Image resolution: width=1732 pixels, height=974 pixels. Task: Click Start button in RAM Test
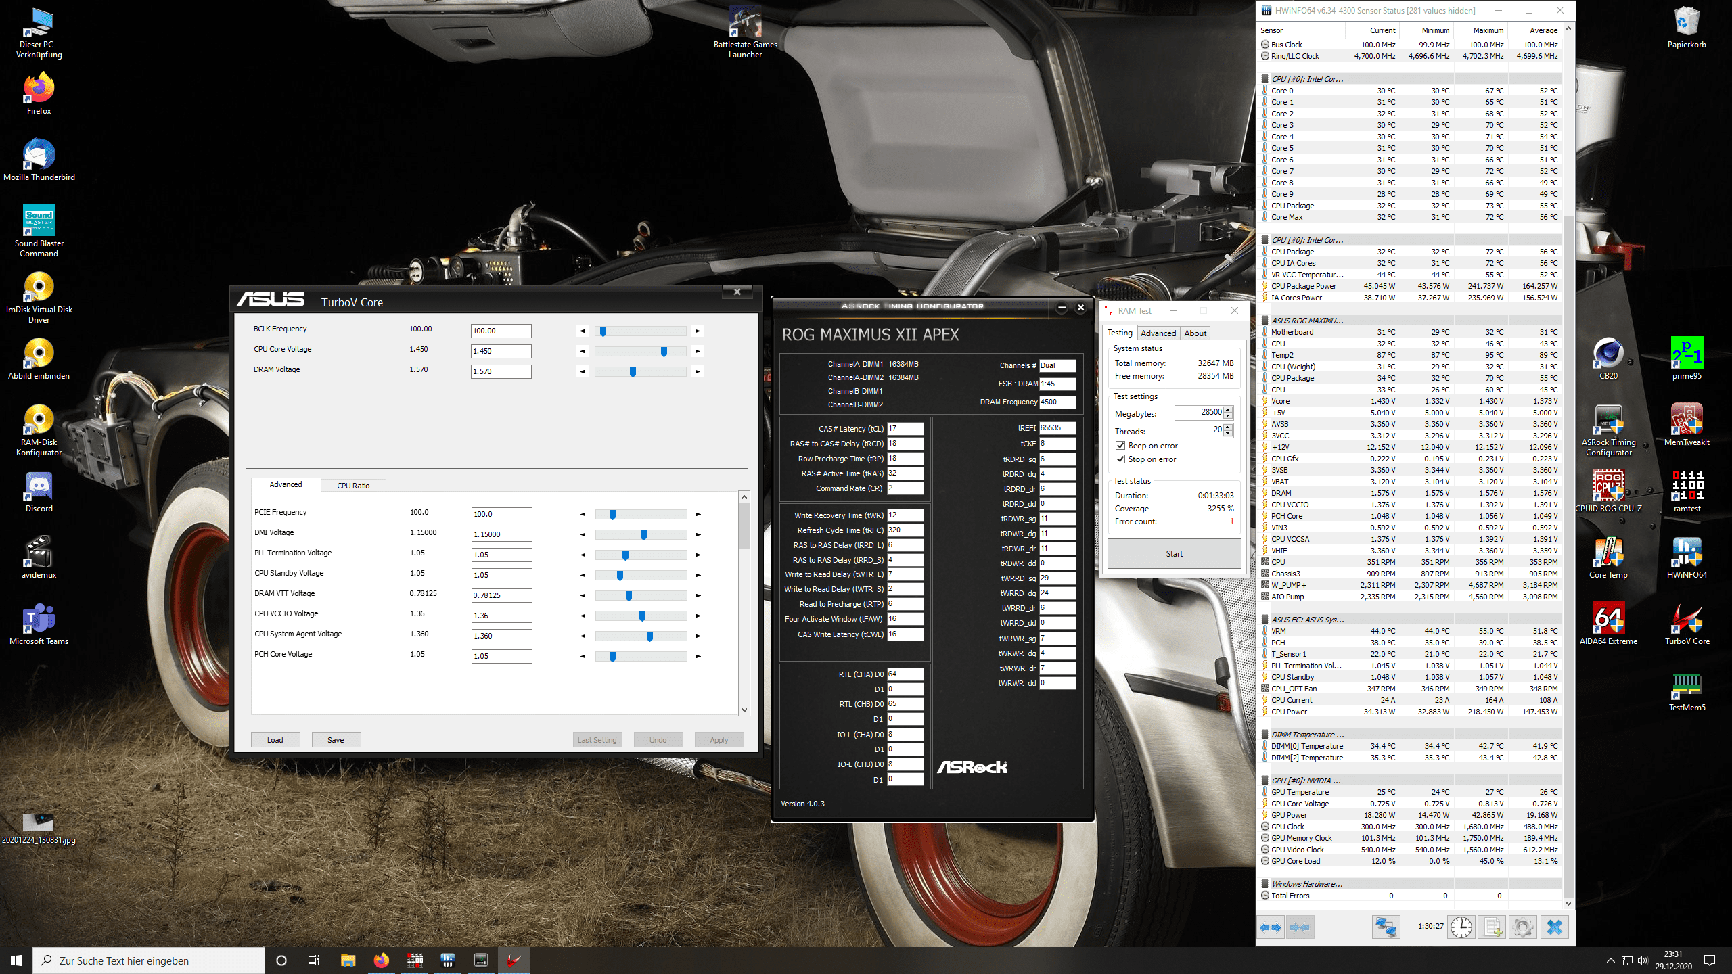point(1174,554)
